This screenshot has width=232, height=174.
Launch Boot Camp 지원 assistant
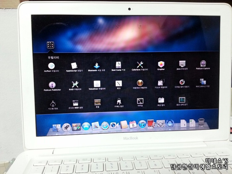118,65
